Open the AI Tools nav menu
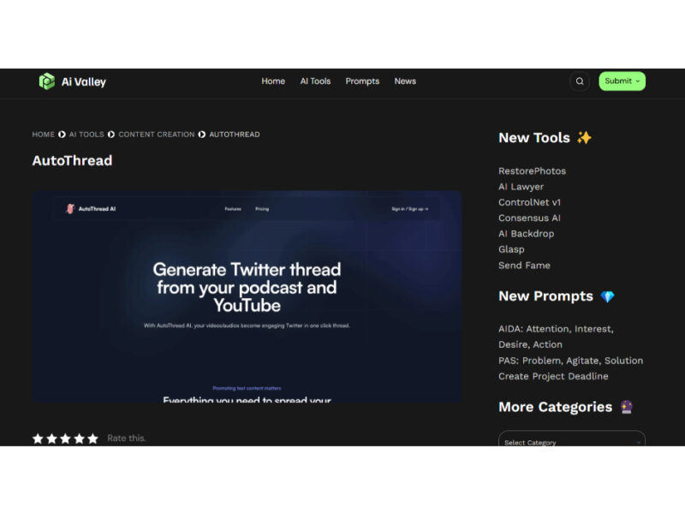Viewport: 685px width, 514px height. click(315, 81)
